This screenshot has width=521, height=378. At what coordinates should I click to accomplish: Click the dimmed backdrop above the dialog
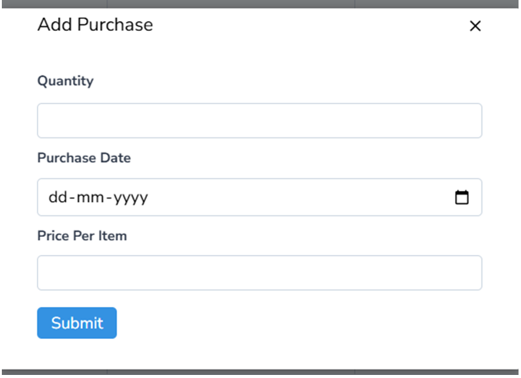(260, 3)
